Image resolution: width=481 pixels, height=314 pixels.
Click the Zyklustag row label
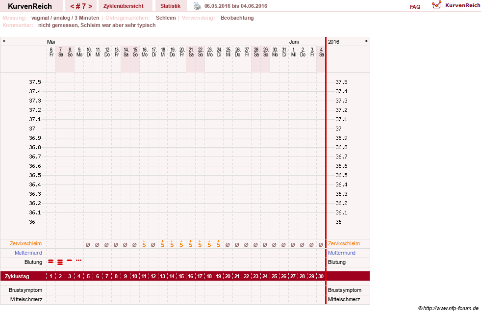click(x=17, y=276)
